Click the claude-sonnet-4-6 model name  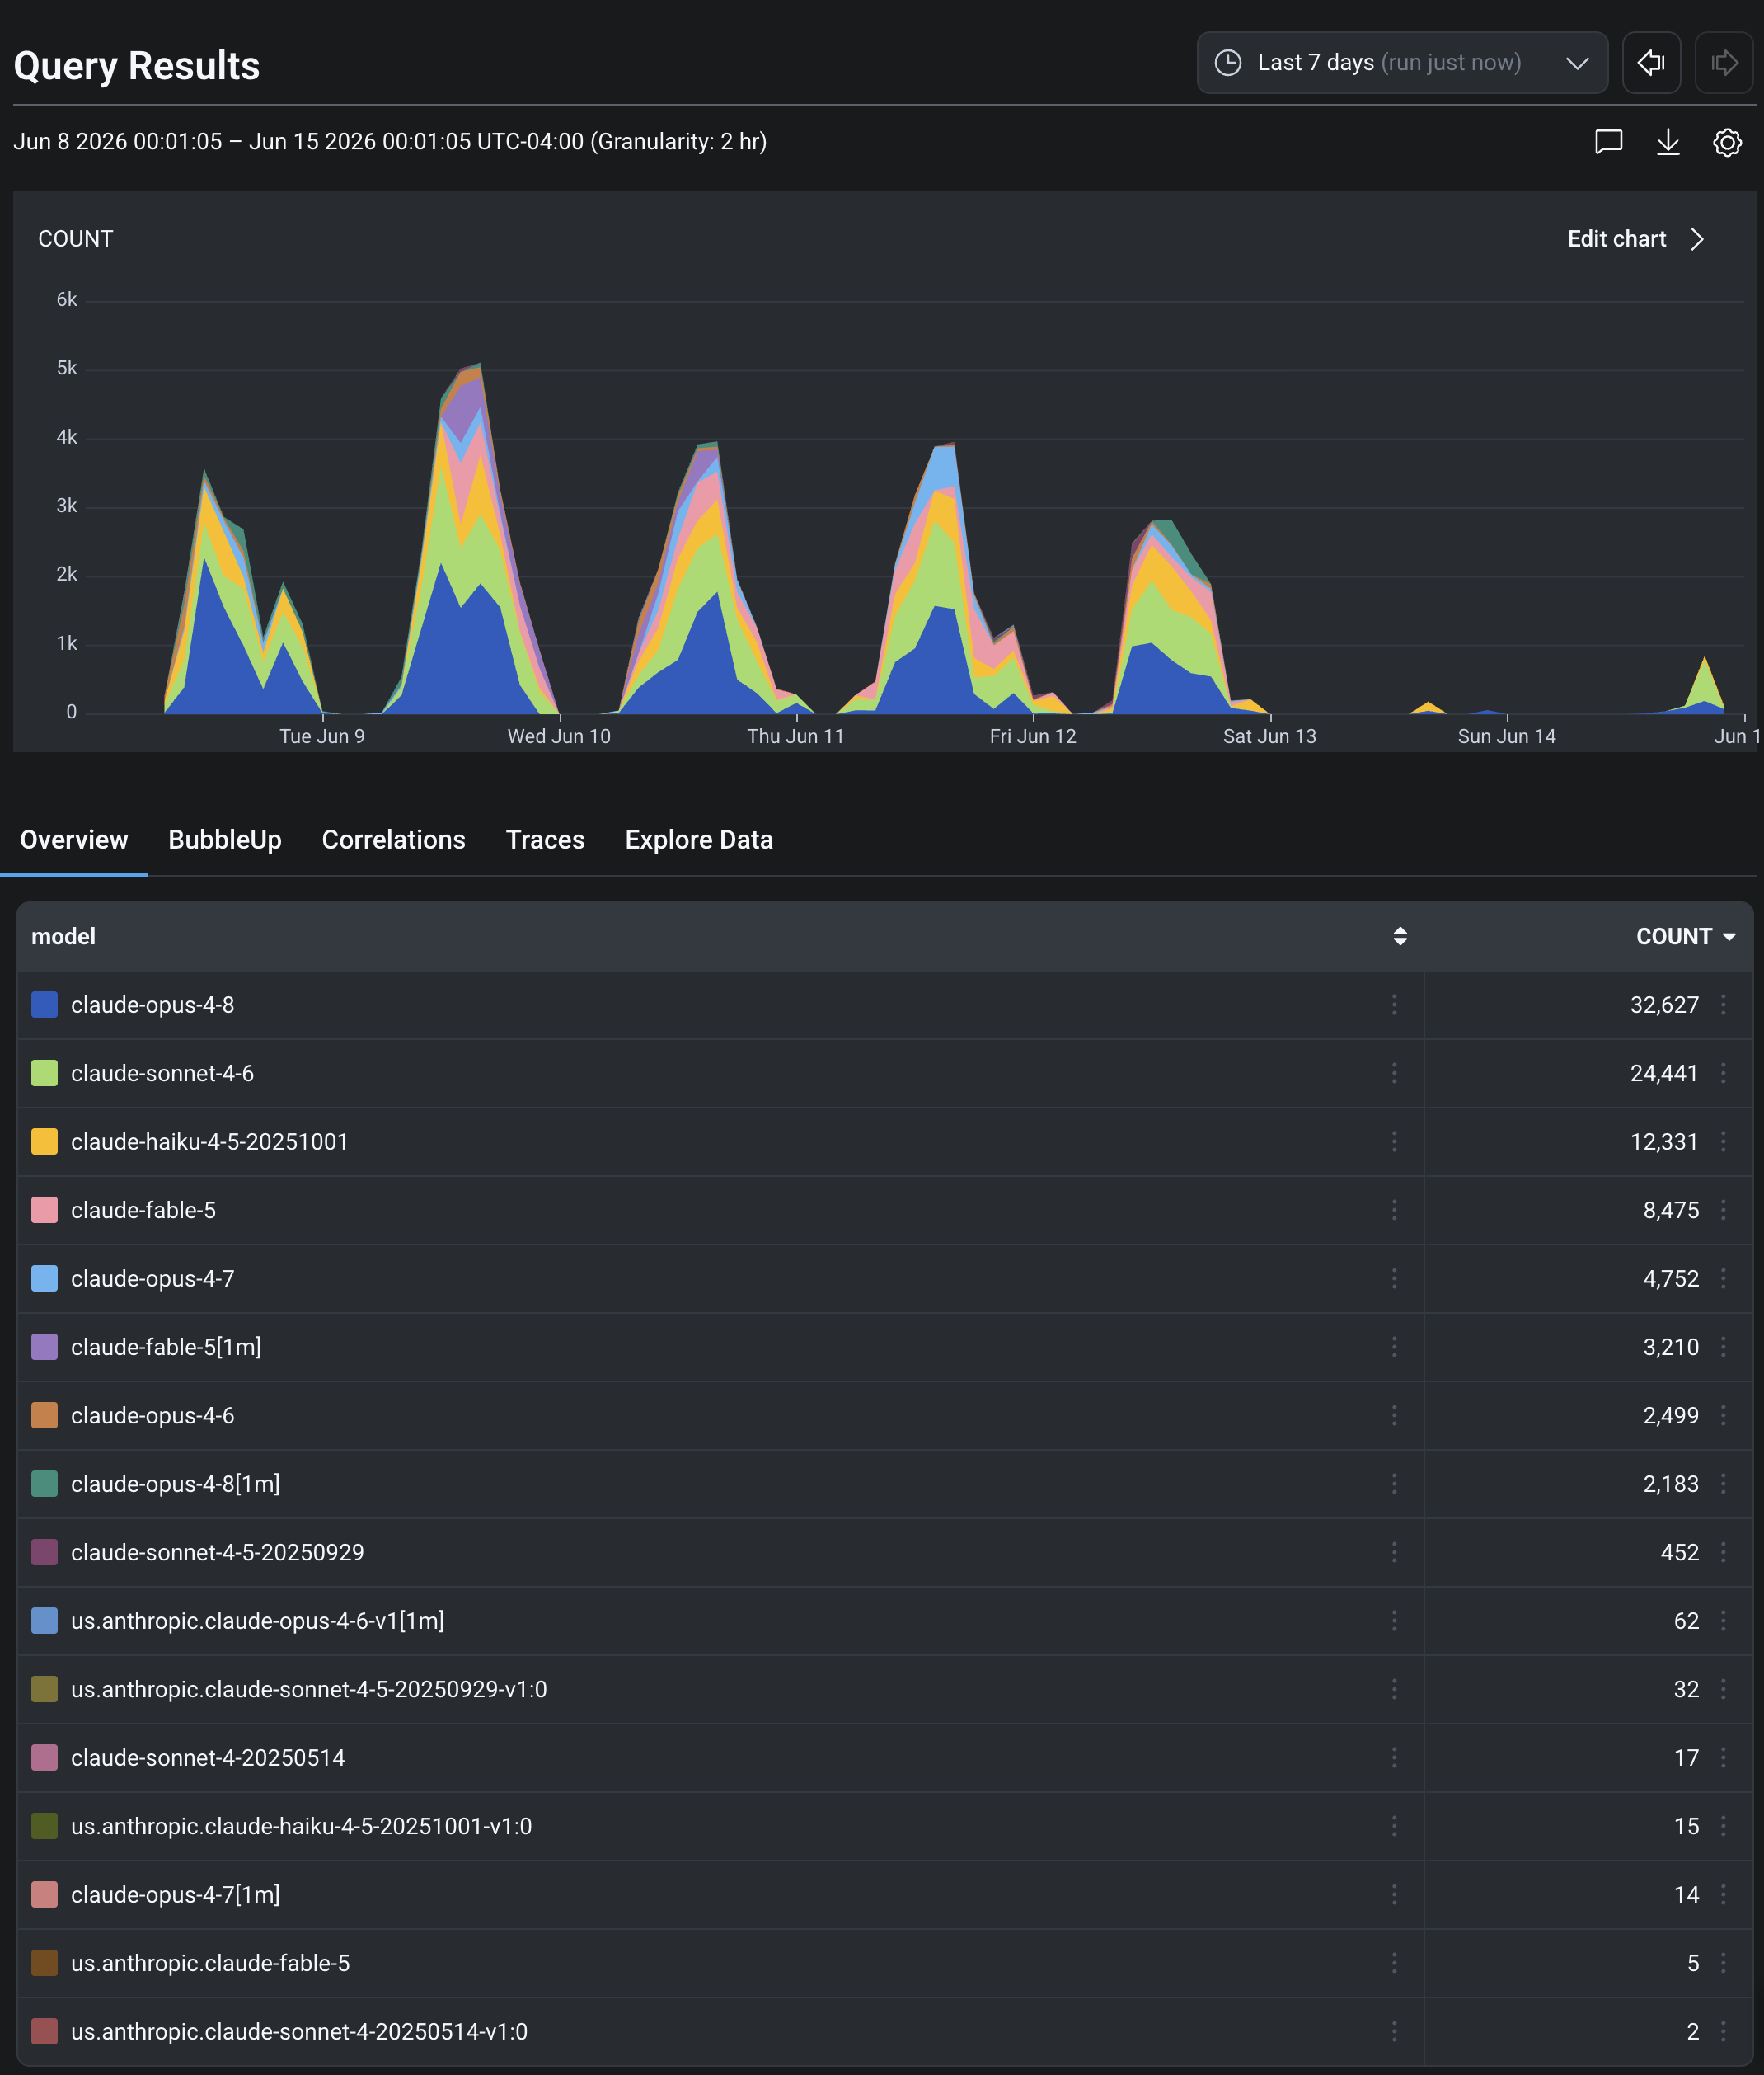point(162,1074)
